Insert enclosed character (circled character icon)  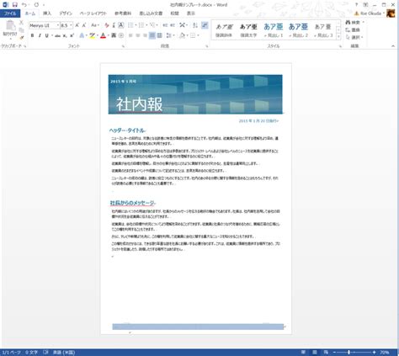[x=121, y=35]
